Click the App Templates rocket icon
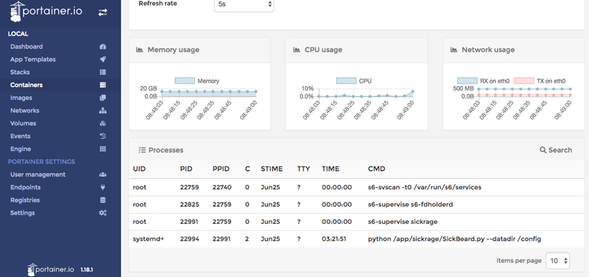589x277 pixels. [102, 60]
